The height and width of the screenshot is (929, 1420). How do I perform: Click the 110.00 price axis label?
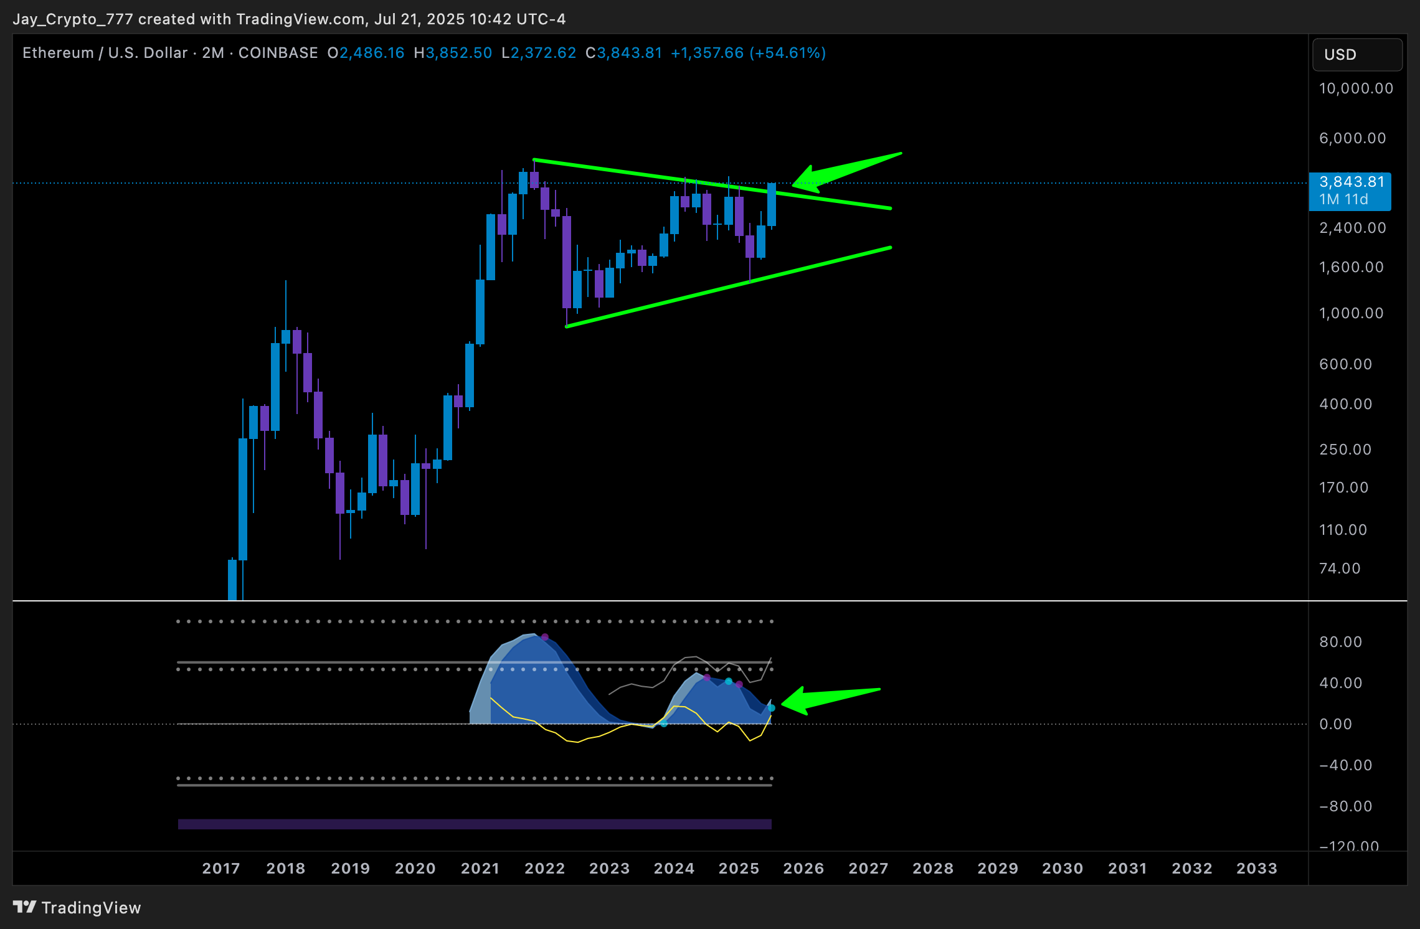(x=1343, y=530)
